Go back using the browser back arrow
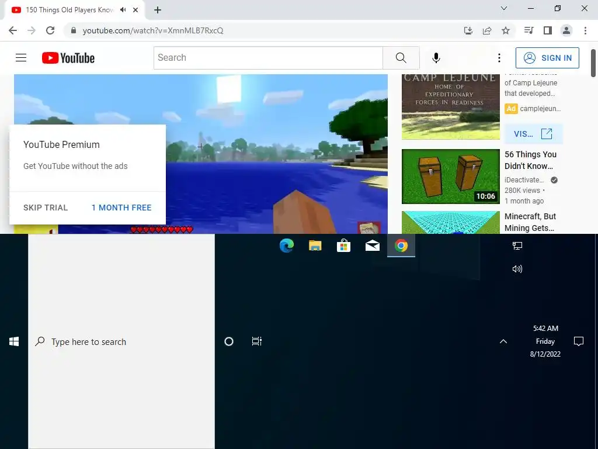 coord(13,30)
